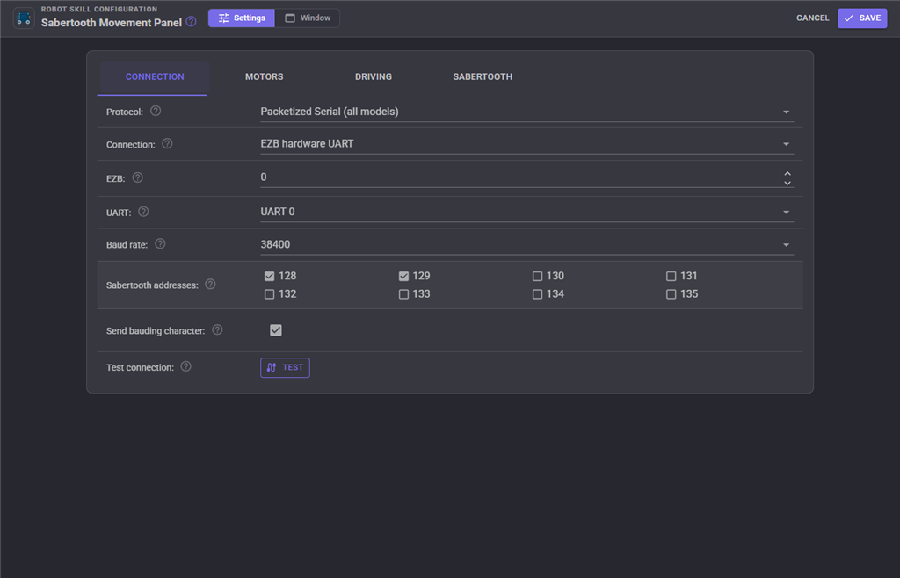Click the "Protocol:" label
Viewport: 900px width, 578px height.
[125, 112]
